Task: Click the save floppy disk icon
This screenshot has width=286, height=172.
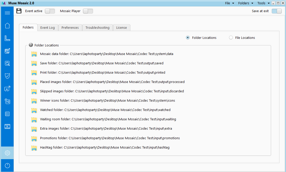Action: tap(19, 11)
